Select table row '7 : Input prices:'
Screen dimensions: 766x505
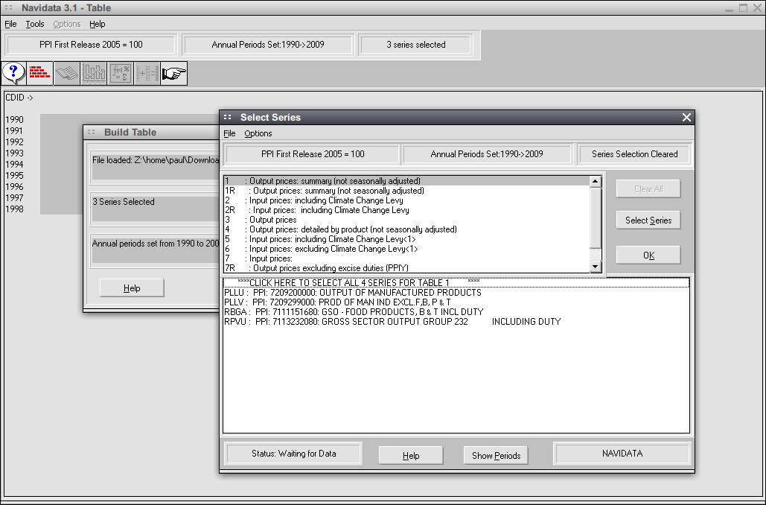(x=407, y=258)
